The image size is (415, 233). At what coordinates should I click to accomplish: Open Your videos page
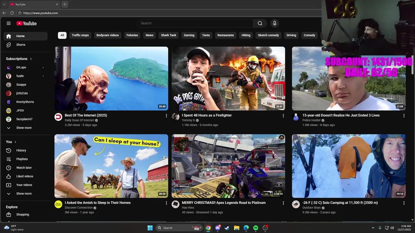tap(25, 185)
